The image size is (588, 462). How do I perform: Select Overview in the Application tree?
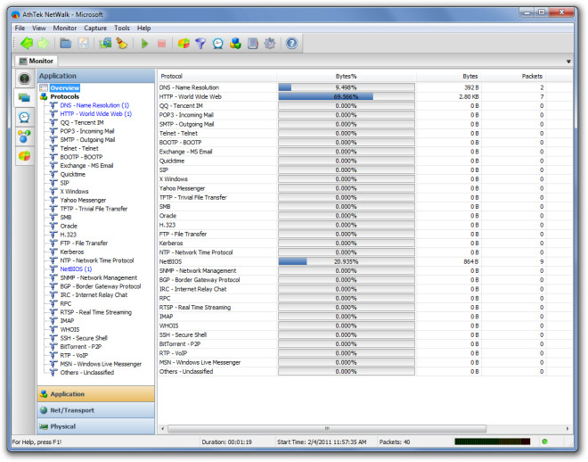[x=65, y=87]
